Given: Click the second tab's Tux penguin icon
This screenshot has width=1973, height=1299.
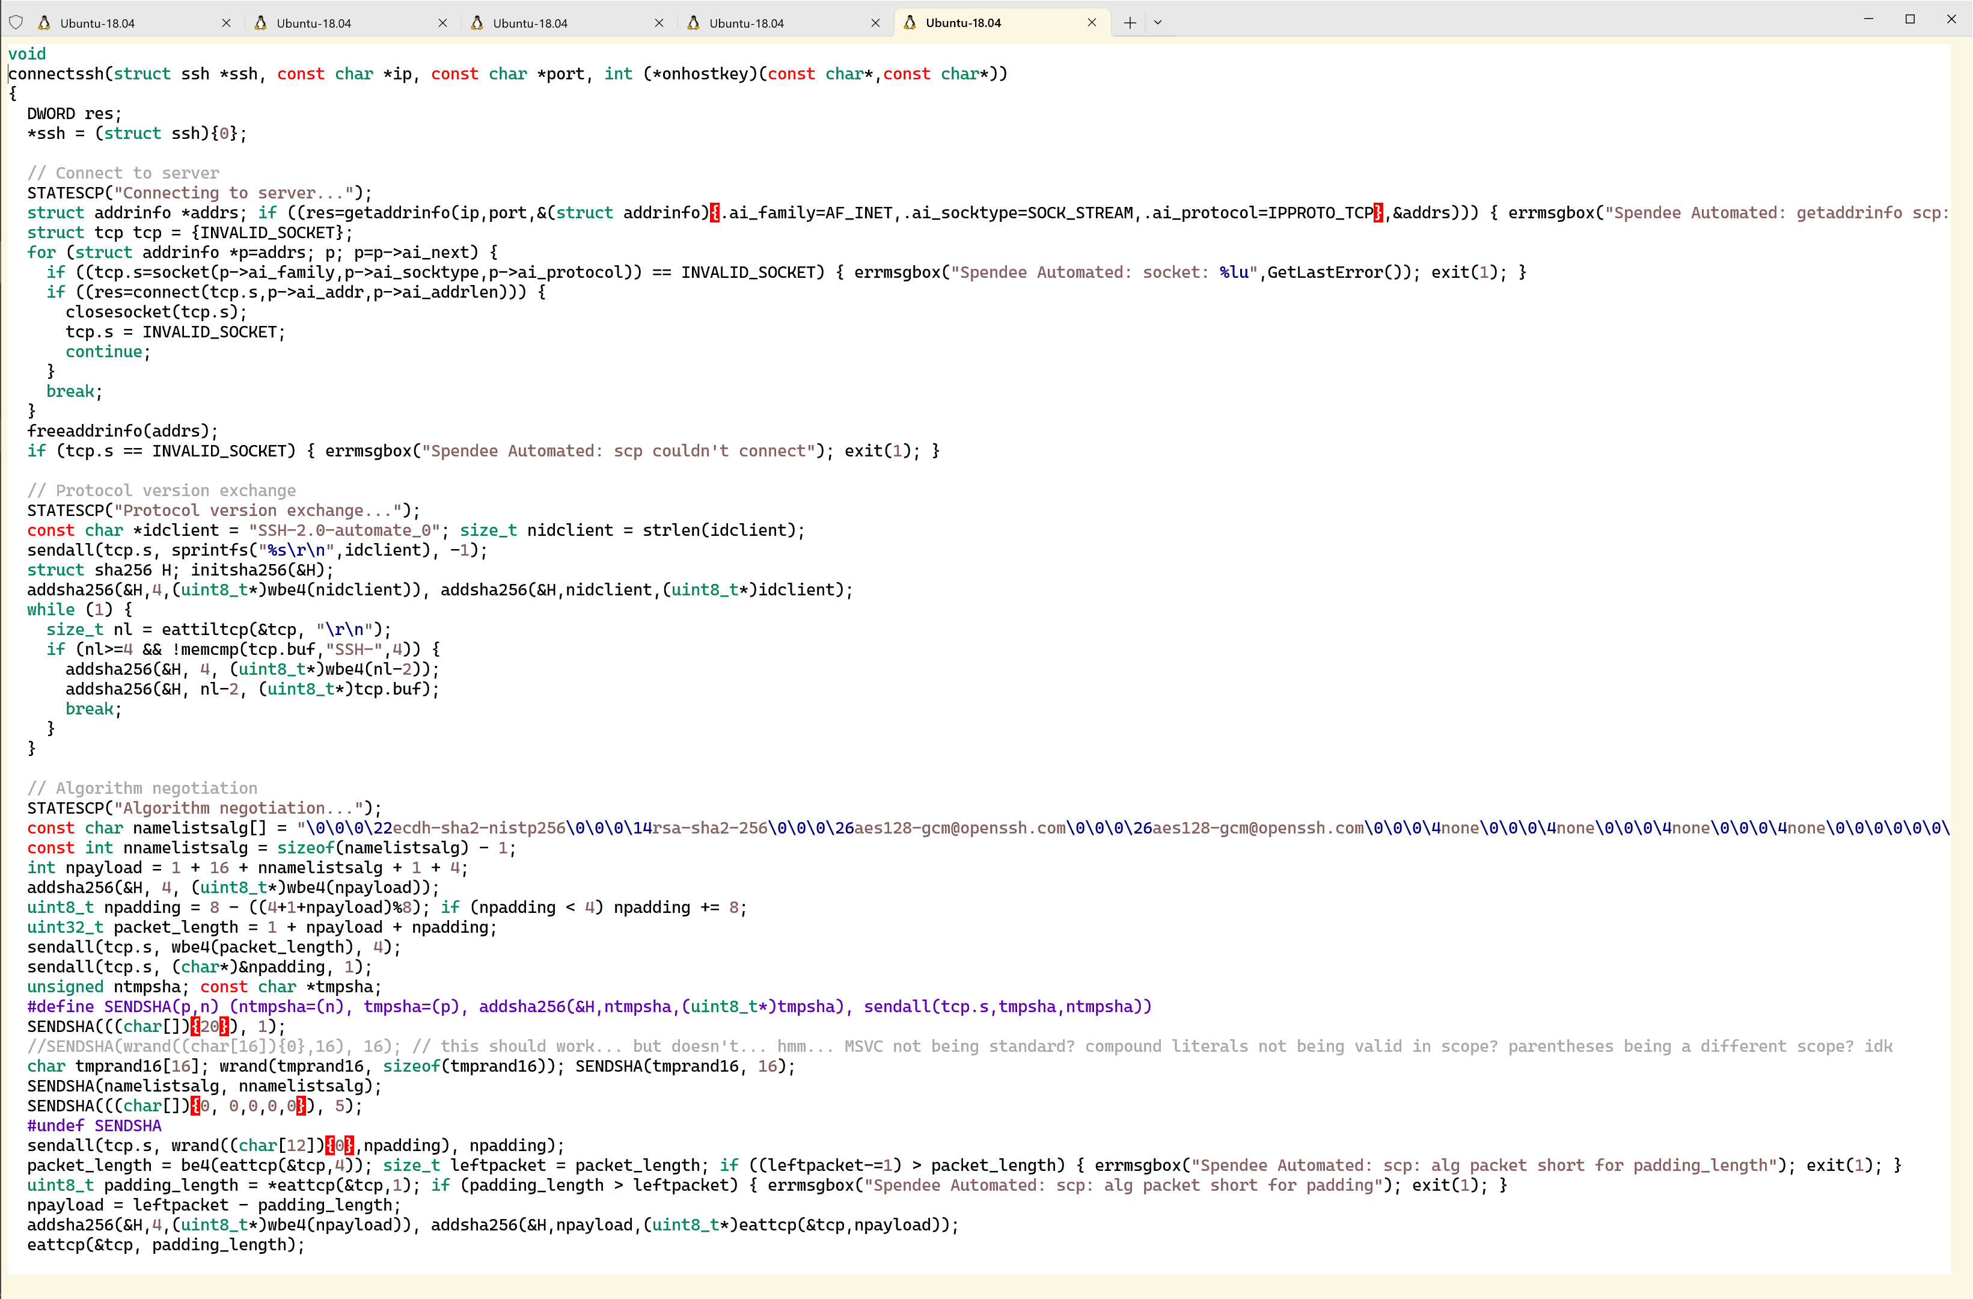Looking at the screenshot, I should pyautogui.click(x=260, y=22).
